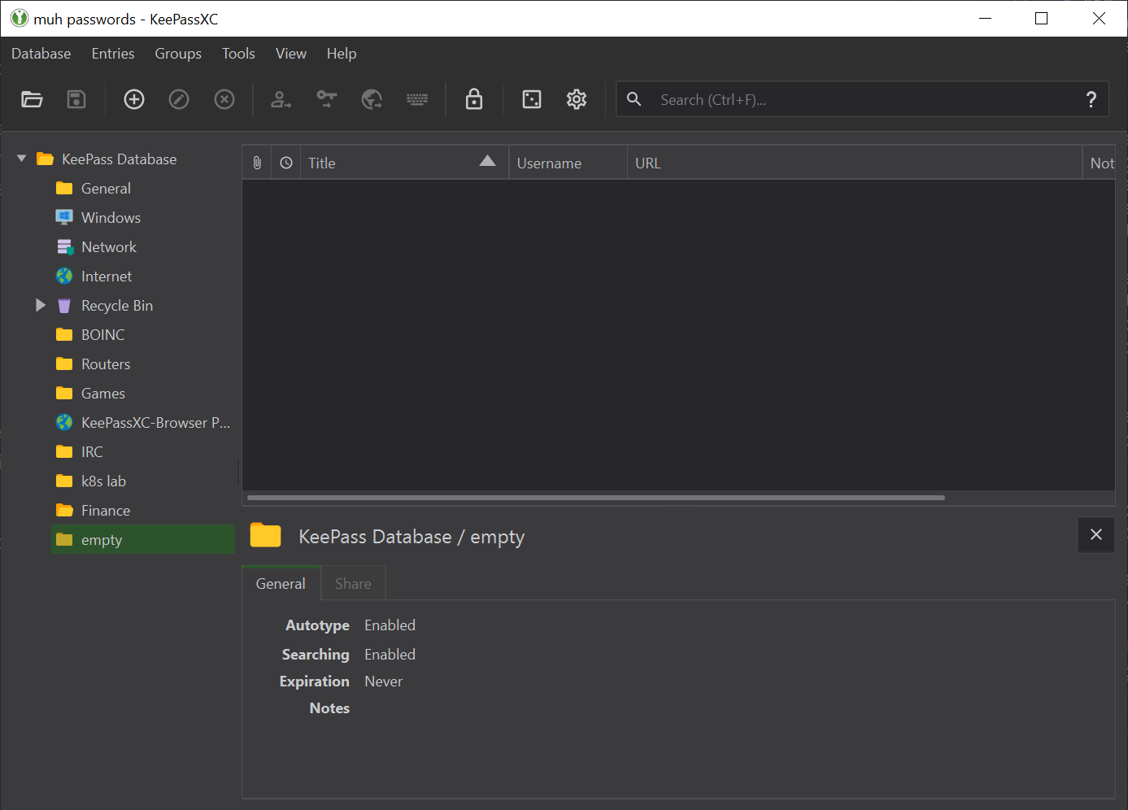Switch to the Share tab
The height and width of the screenshot is (810, 1128).
(352, 583)
